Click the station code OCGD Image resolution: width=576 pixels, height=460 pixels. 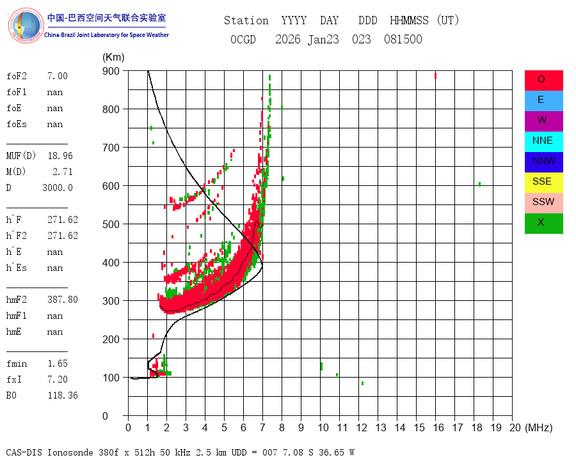coord(243,39)
